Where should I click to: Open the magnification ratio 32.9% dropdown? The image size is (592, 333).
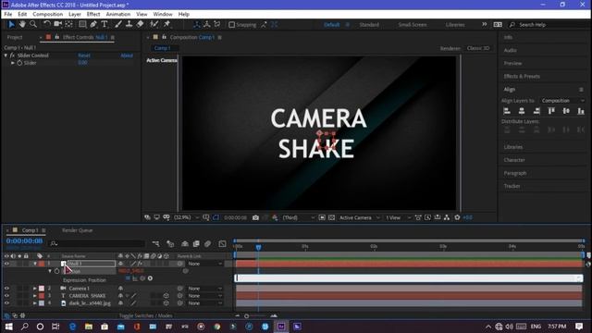click(x=186, y=217)
